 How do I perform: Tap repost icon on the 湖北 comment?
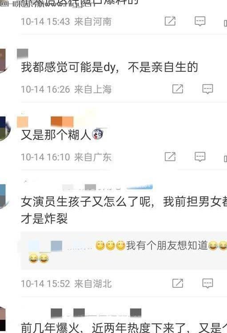(x=178, y=283)
